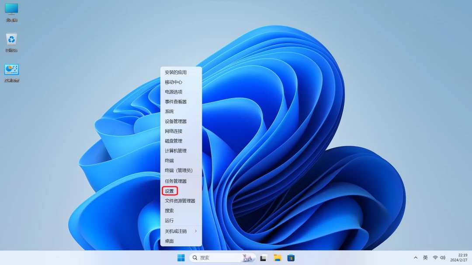The width and height of the screenshot is (472, 265).
Task: Open 设备管理器 from the menu
Action: (x=181, y=121)
